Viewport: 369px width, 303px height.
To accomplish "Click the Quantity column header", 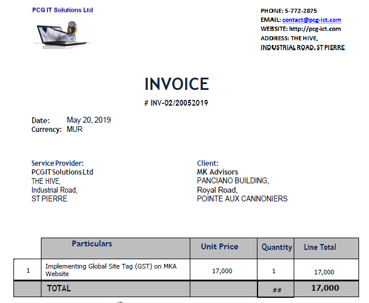I will point(277,247).
